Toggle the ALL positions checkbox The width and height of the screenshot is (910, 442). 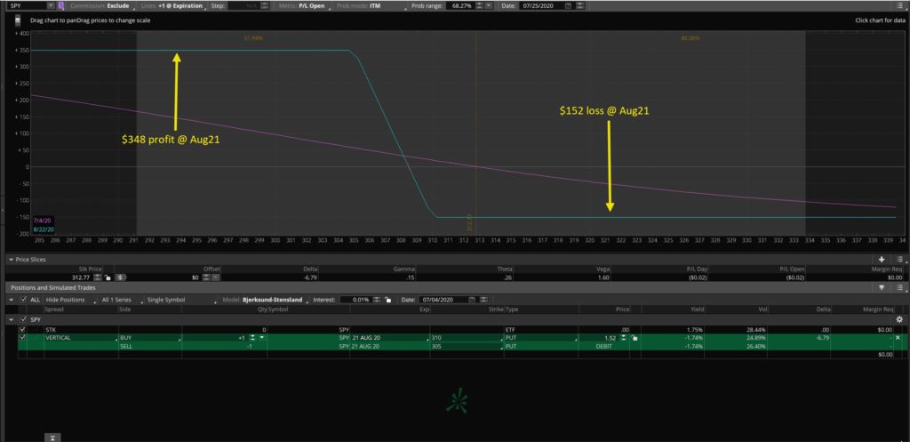point(23,300)
